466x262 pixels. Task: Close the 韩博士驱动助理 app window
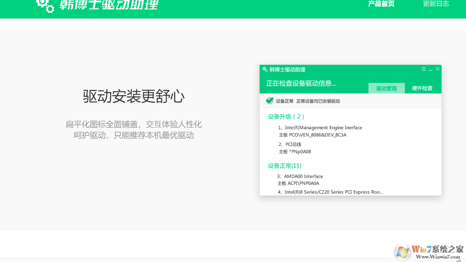pyautogui.click(x=438, y=69)
